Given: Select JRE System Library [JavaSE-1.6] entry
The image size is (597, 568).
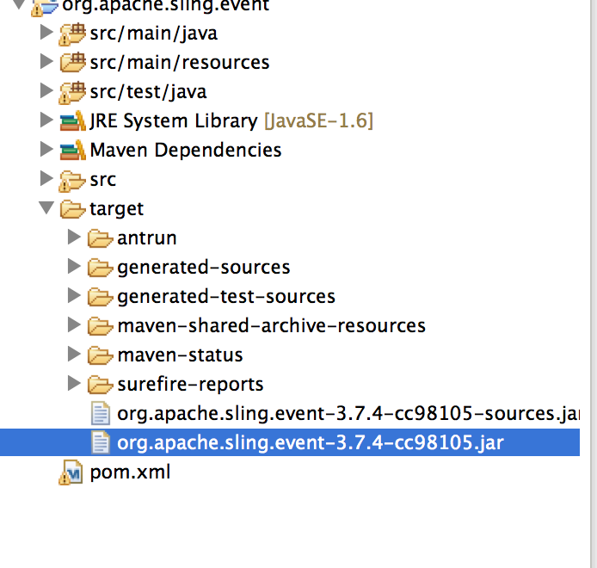Looking at the screenshot, I should tap(231, 120).
